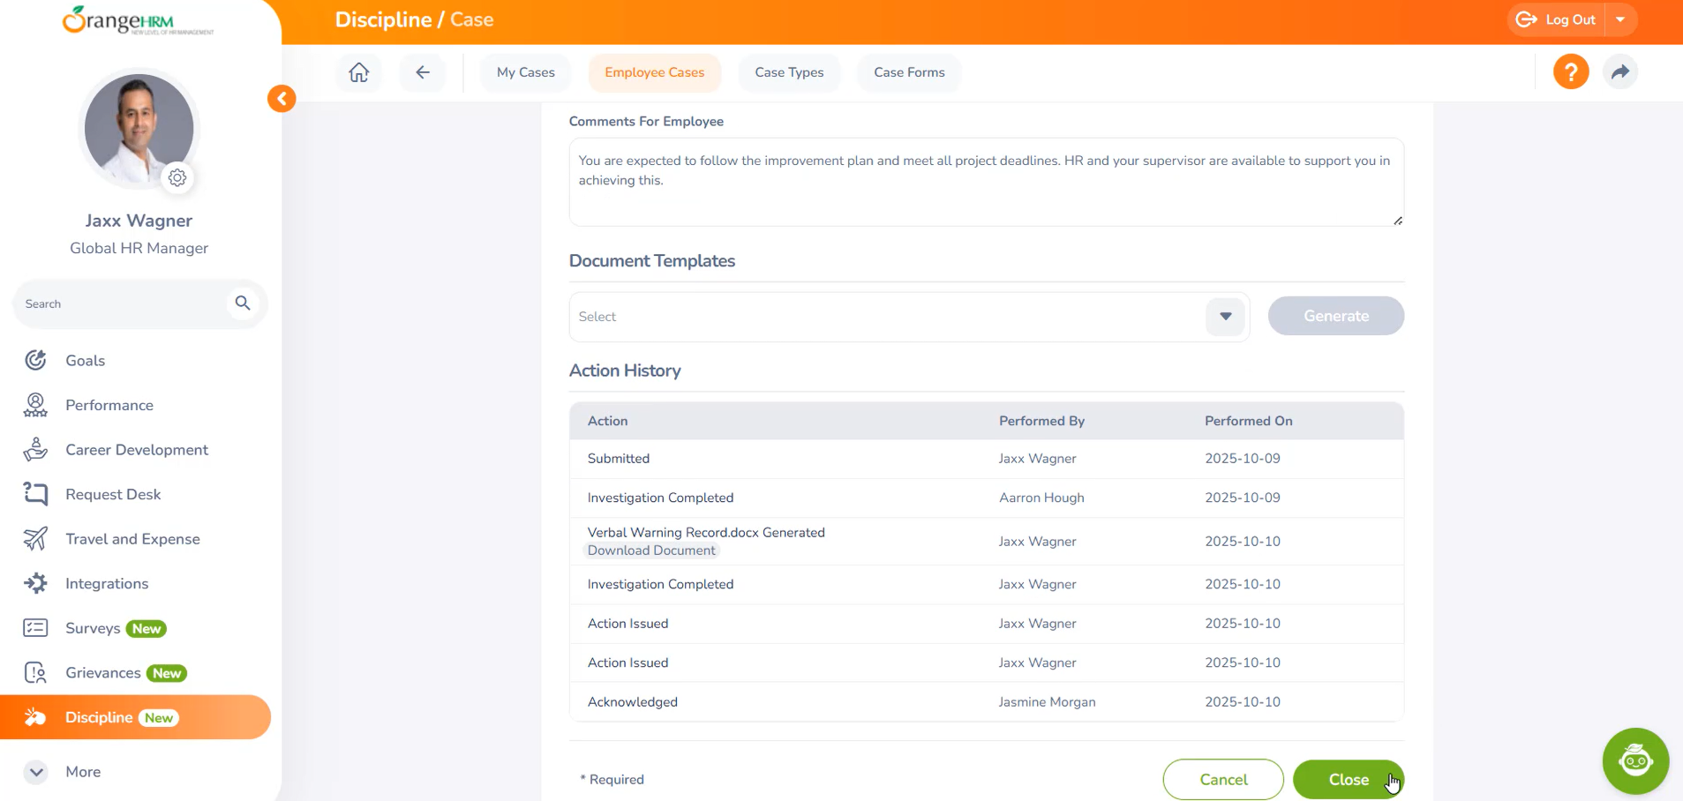The height and width of the screenshot is (801, 1683).
Task: Open the Case Types tab
Action: pyautogui.click(x=789, y=72)
